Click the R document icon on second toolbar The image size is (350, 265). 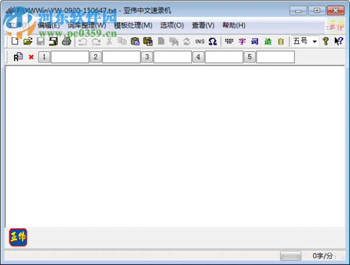(18, 57)
